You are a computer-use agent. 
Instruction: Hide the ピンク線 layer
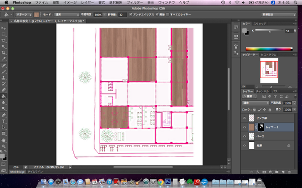pos(245,118)
